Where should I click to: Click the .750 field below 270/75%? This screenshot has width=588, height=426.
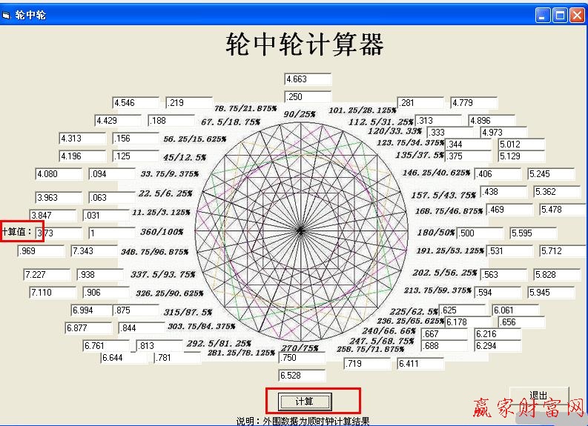302,358
